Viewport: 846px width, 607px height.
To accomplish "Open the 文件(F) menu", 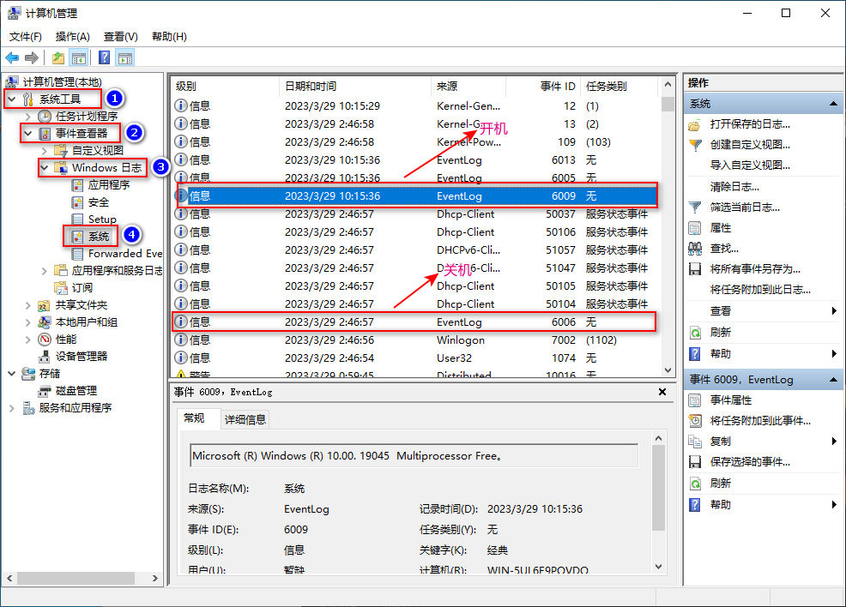I will point(26,37).
